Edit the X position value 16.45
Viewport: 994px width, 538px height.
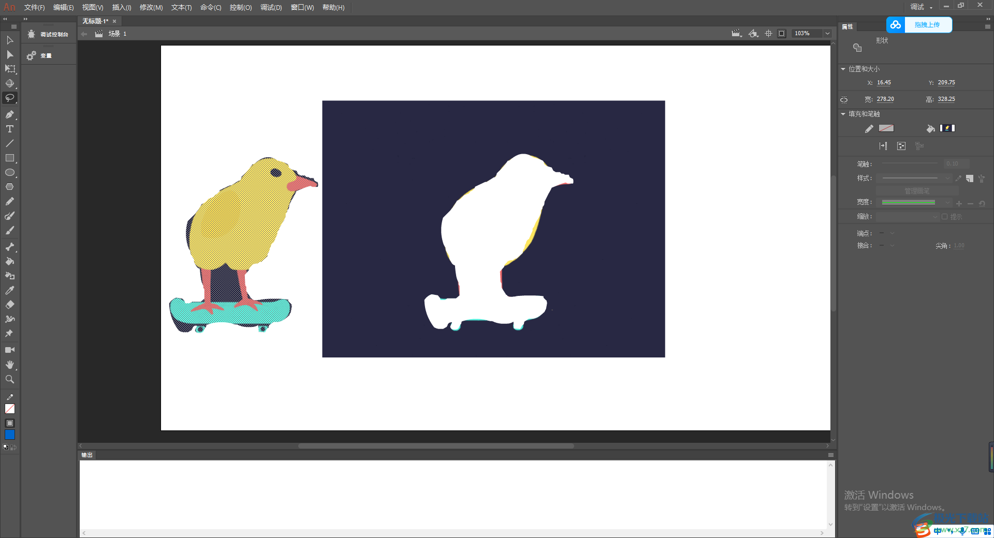[884, 83]
